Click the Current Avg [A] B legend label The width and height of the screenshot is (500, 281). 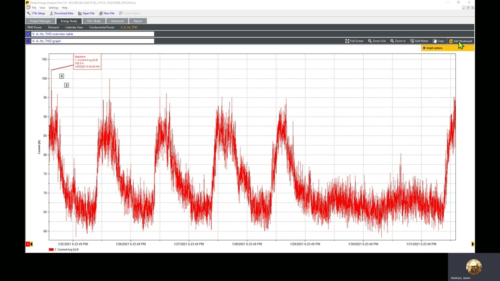click(x=66, y=249)
